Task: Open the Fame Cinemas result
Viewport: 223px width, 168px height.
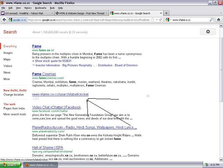Action: coord(44,74)
